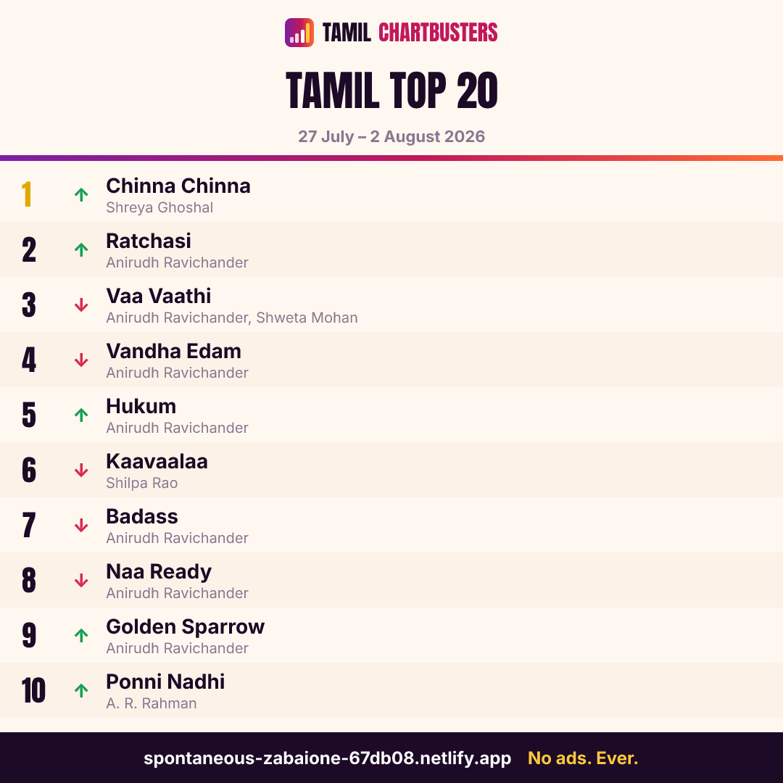This screenshot has width=783, height=783.
Task: Click the Tamil Chartbusters bar-chart logo icon
Action: pyautogui.click(x=299, y=33)
